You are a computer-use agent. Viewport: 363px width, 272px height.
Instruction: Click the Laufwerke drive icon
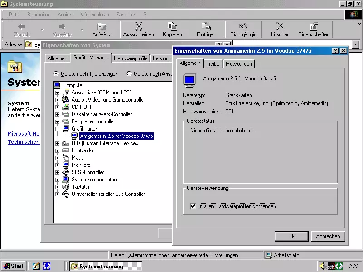click(x=66, y=151)
